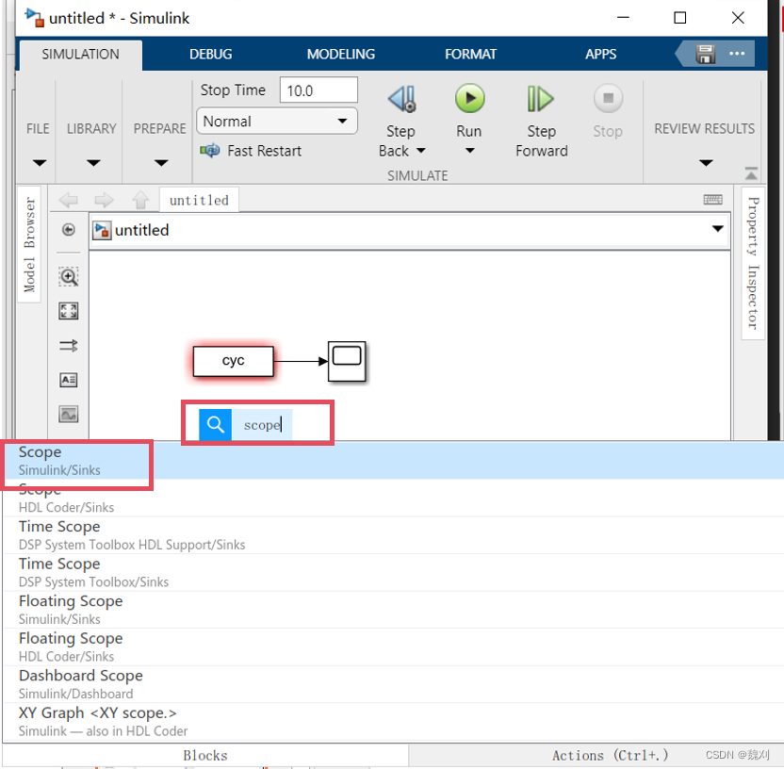Viewport: 784px width, 769px height.
Task: Click the scope quick-insert search field
Action: point(263,425)
